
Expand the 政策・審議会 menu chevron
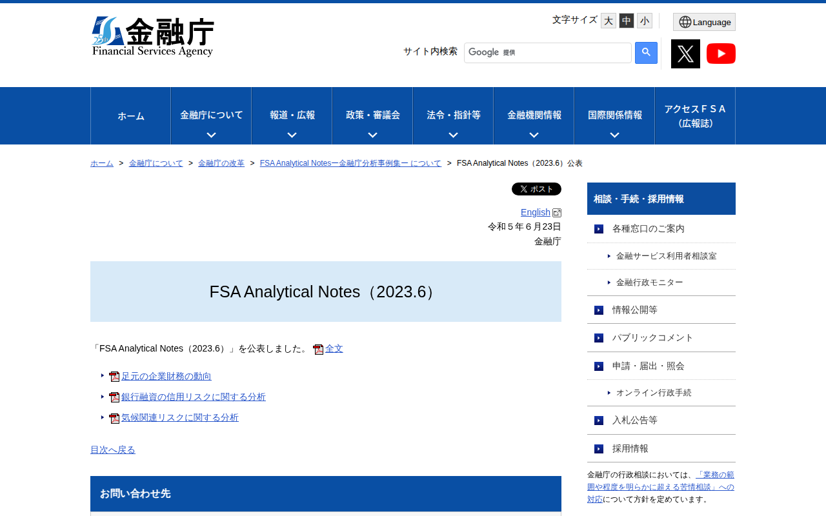[372, 135]
